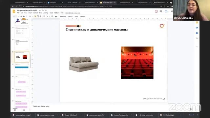Screen dimensions: 210x118
Task: Switch to the Telegram browser tab
Action: point(55,3)
